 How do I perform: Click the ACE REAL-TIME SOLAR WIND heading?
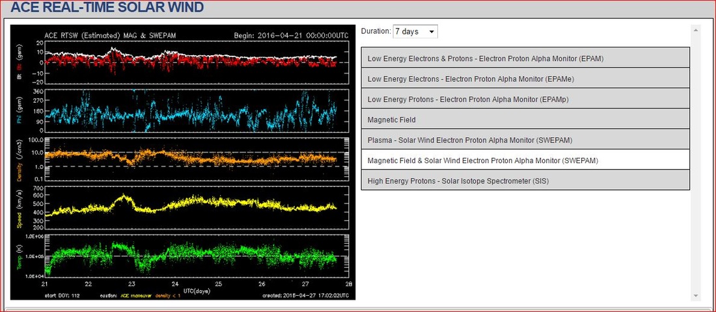(x=107, y=7)
